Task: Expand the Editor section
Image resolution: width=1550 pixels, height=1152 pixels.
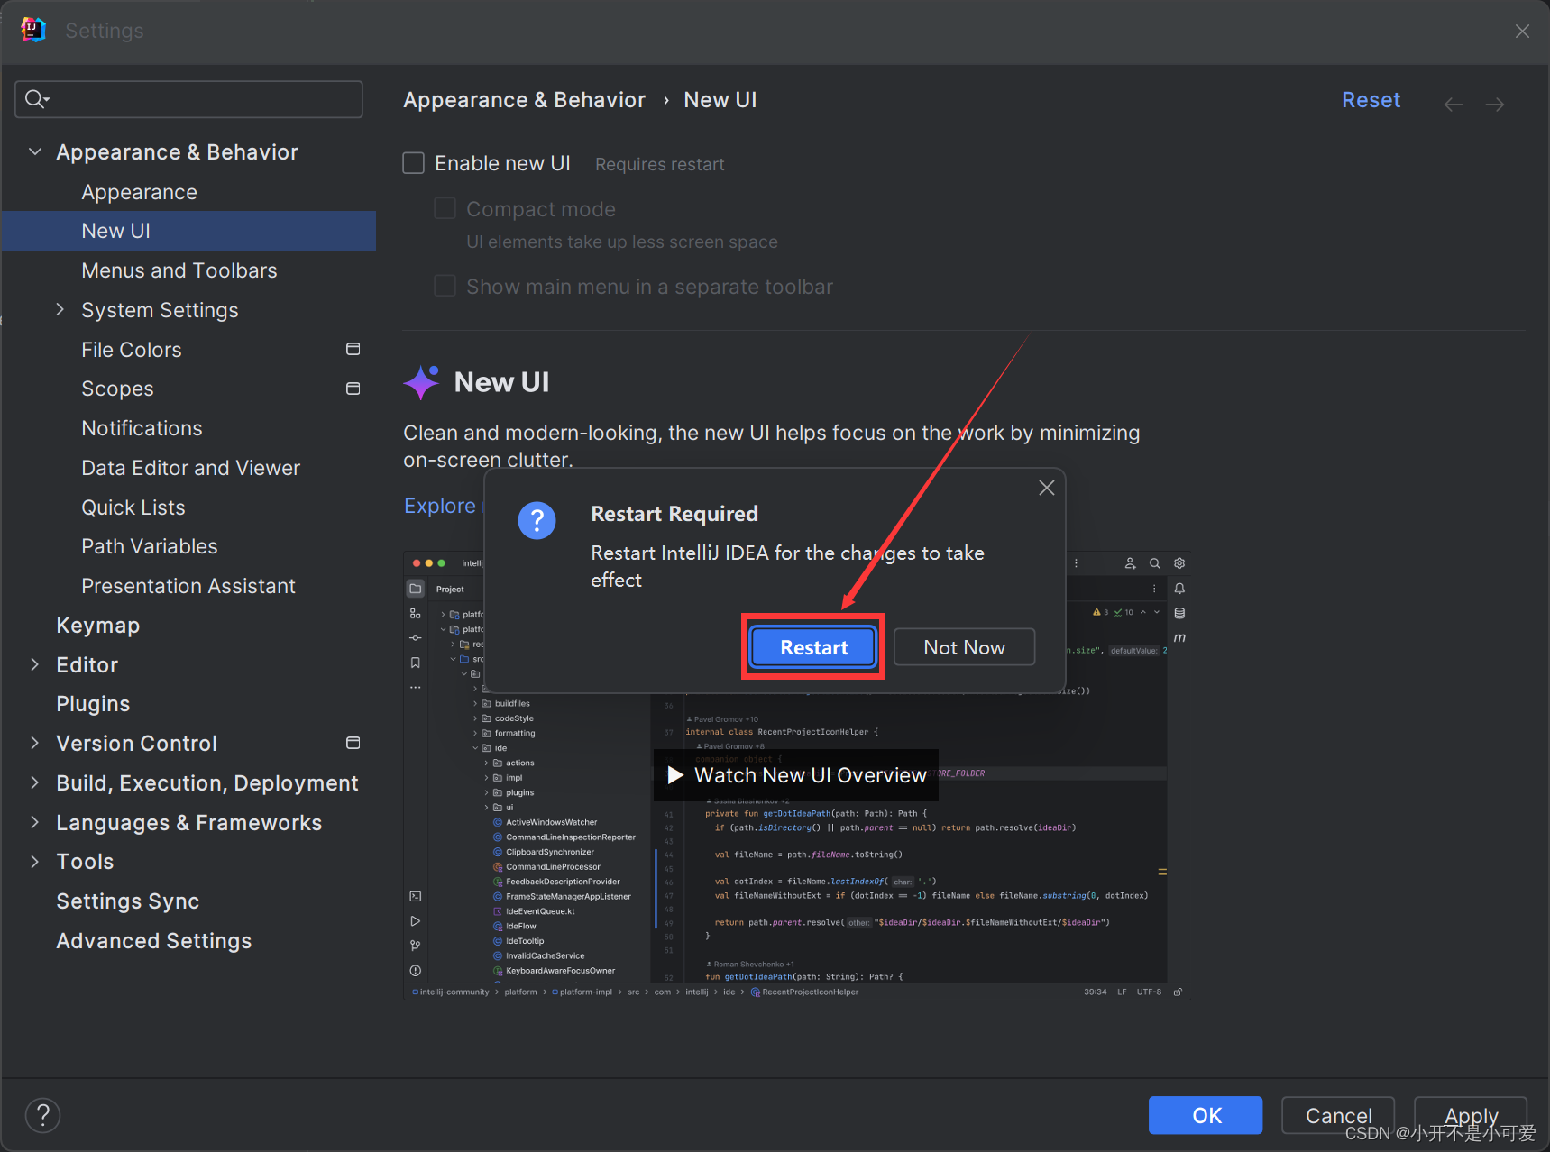Action: [35, 664]
